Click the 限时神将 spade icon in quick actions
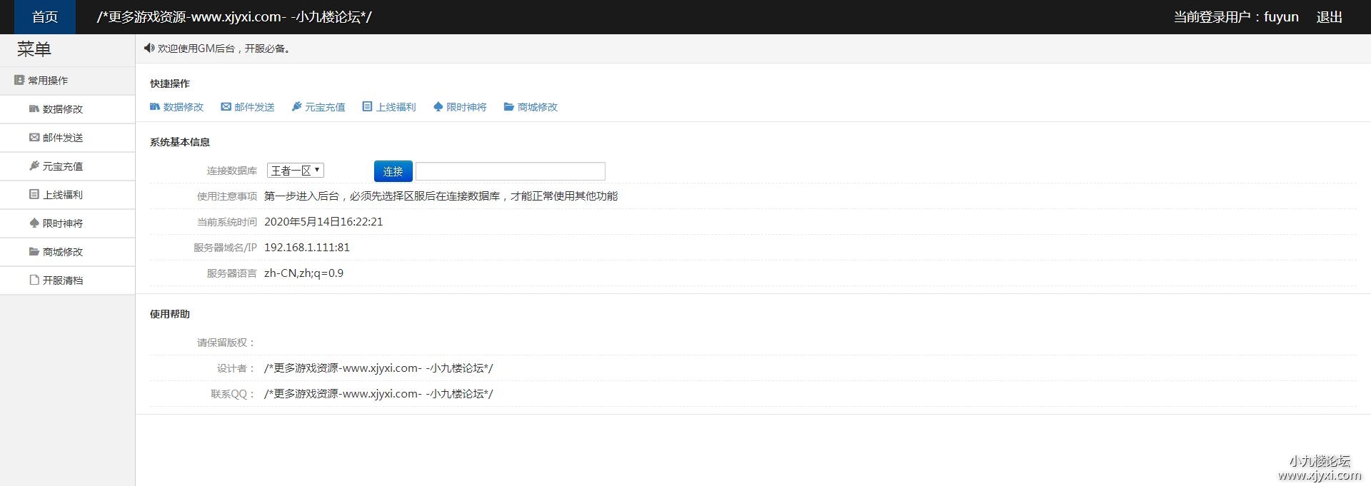 pos(438,107)
